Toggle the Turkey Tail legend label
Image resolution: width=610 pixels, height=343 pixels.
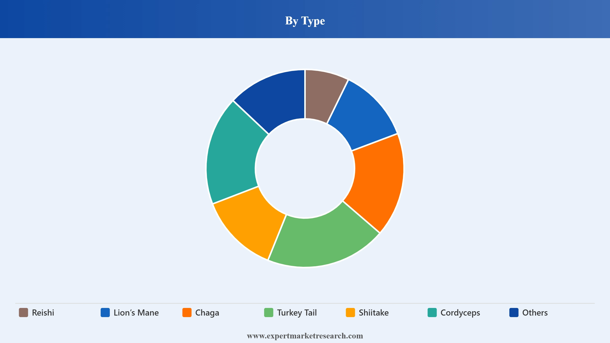pyautogui.click(x=297, y=313)
